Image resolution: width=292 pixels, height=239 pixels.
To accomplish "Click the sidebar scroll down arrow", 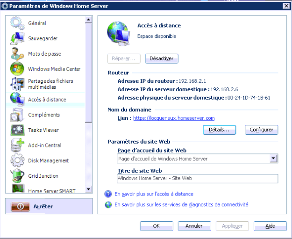I will pyautogui.click(x=89, y=189).
